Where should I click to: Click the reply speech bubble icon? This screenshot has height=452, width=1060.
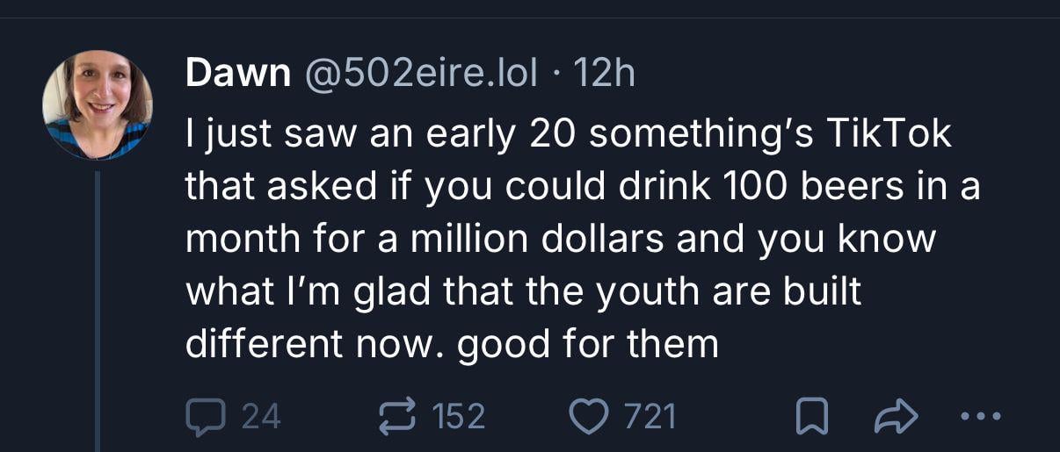[x=204, y=416]
